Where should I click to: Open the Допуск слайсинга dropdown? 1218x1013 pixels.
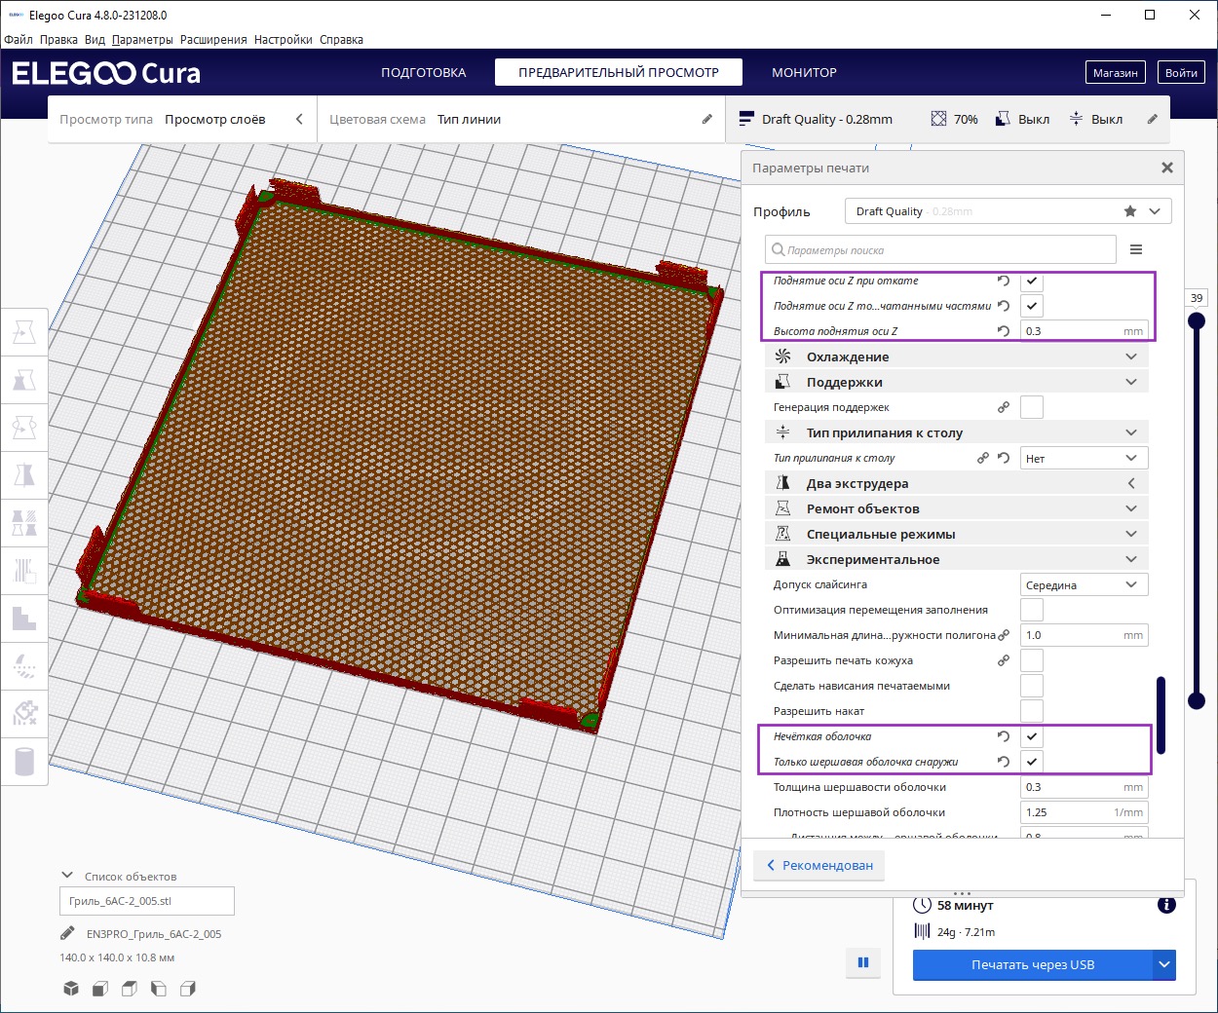click(1084, 584)
